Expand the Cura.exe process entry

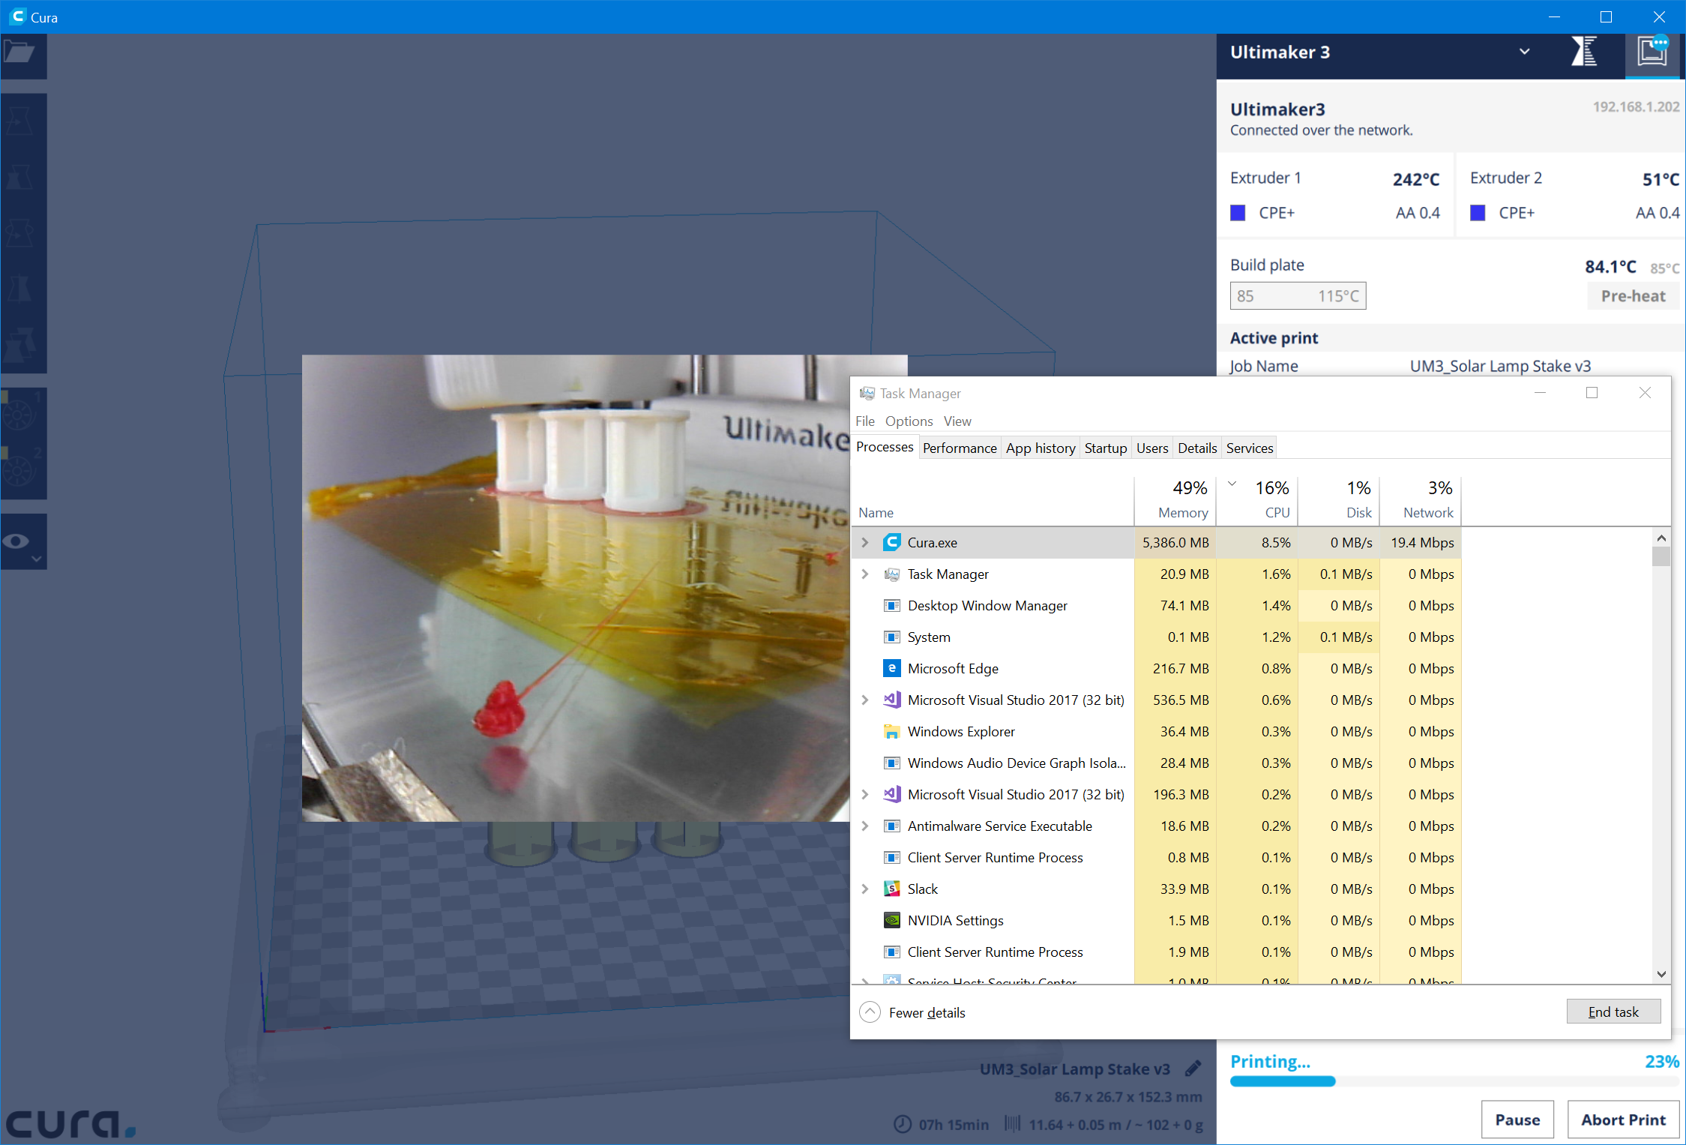(x=866, y=542)
